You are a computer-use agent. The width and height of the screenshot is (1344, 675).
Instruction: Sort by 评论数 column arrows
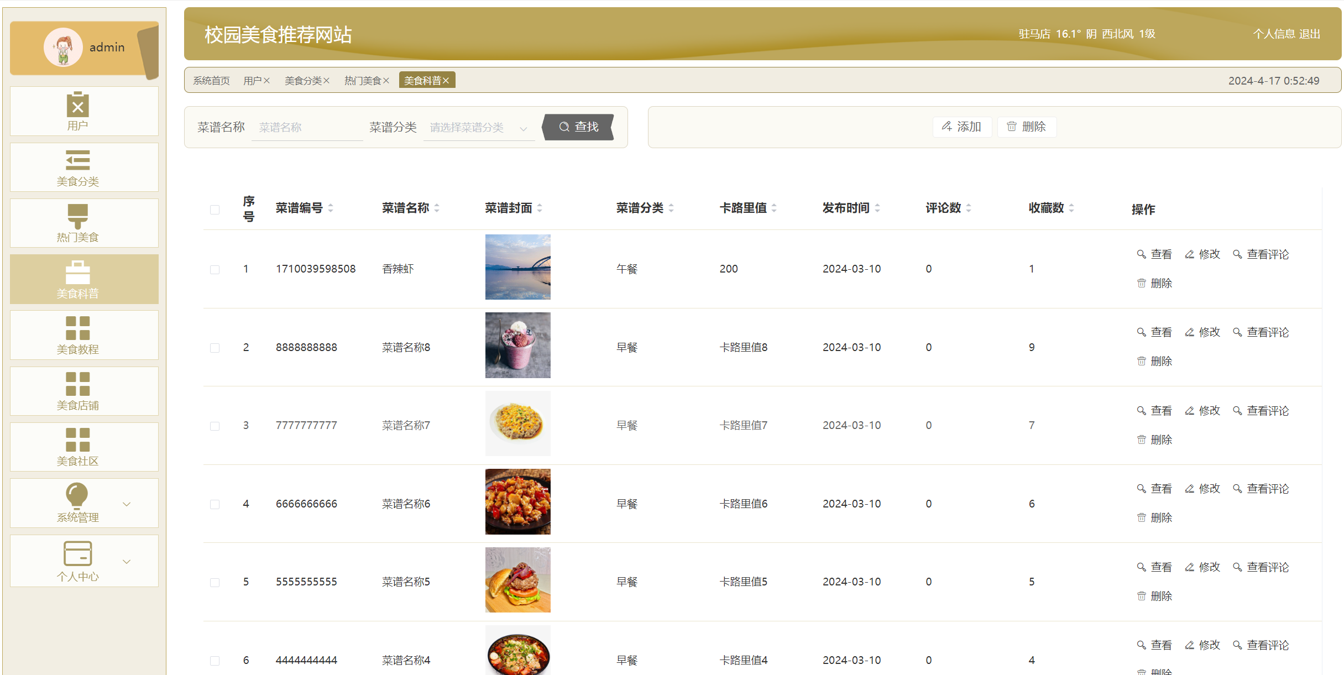(x=969, y=208)
